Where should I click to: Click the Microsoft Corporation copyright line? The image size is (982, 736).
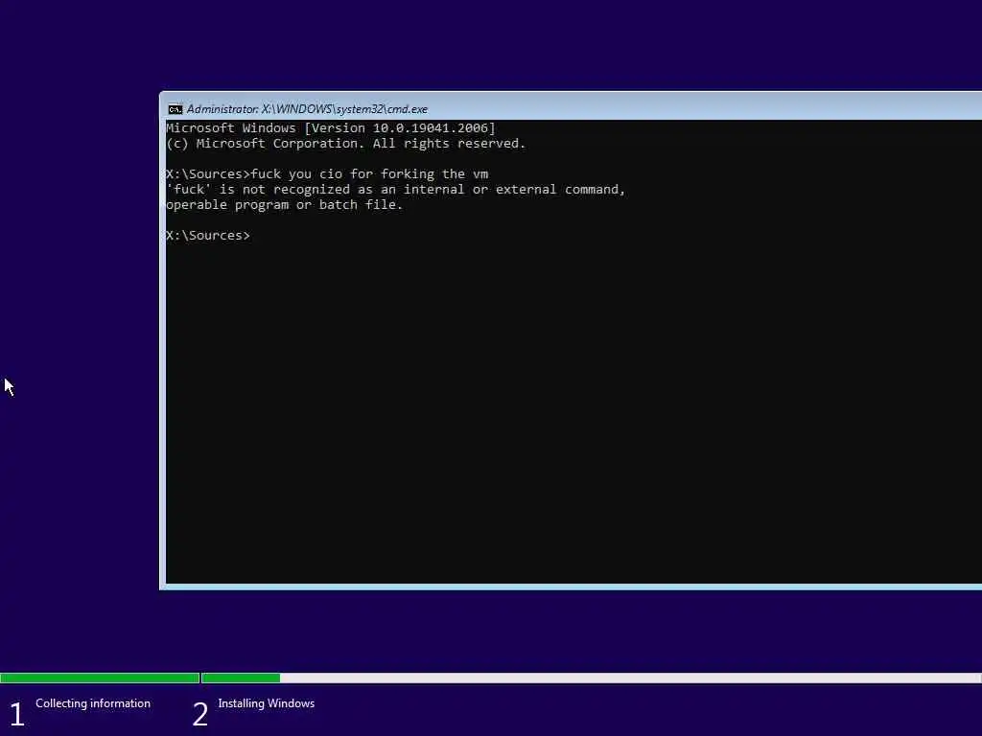click(345, 144)
